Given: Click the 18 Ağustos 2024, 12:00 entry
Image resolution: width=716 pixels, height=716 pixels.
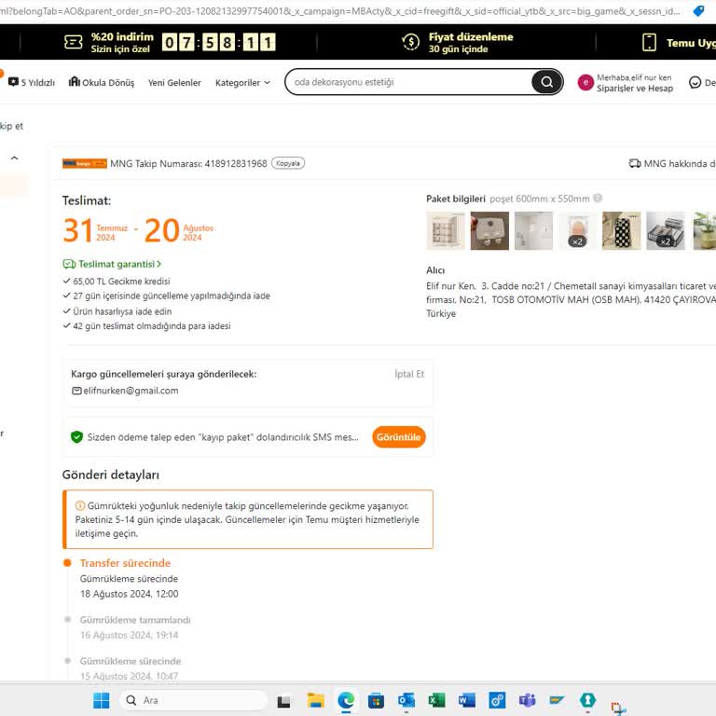Looking at the screenshot, I should click(x=130, y=594).
